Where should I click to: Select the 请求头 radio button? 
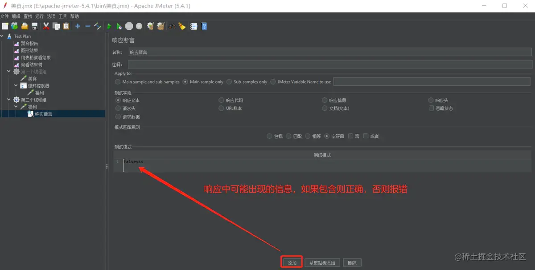point(118,108)
